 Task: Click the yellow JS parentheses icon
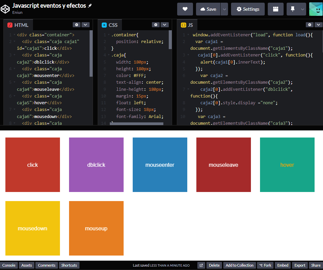pyautogui.click(x=183, y=25)
